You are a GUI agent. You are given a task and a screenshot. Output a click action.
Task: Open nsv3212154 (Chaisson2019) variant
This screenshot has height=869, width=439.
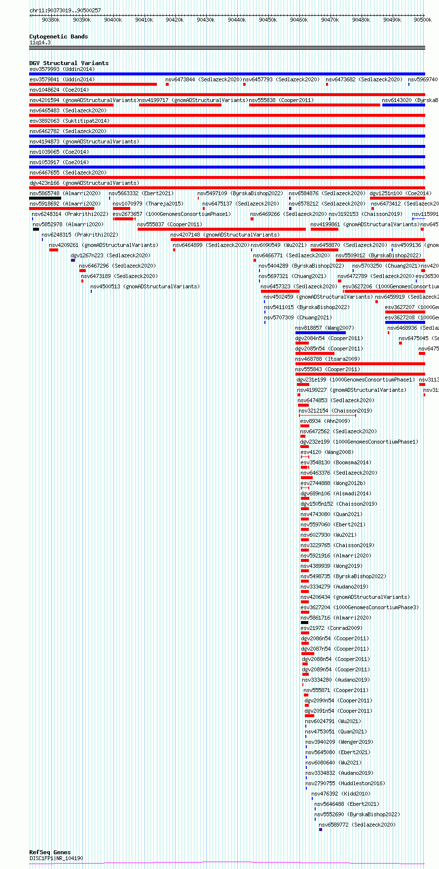tap(335, 411)
